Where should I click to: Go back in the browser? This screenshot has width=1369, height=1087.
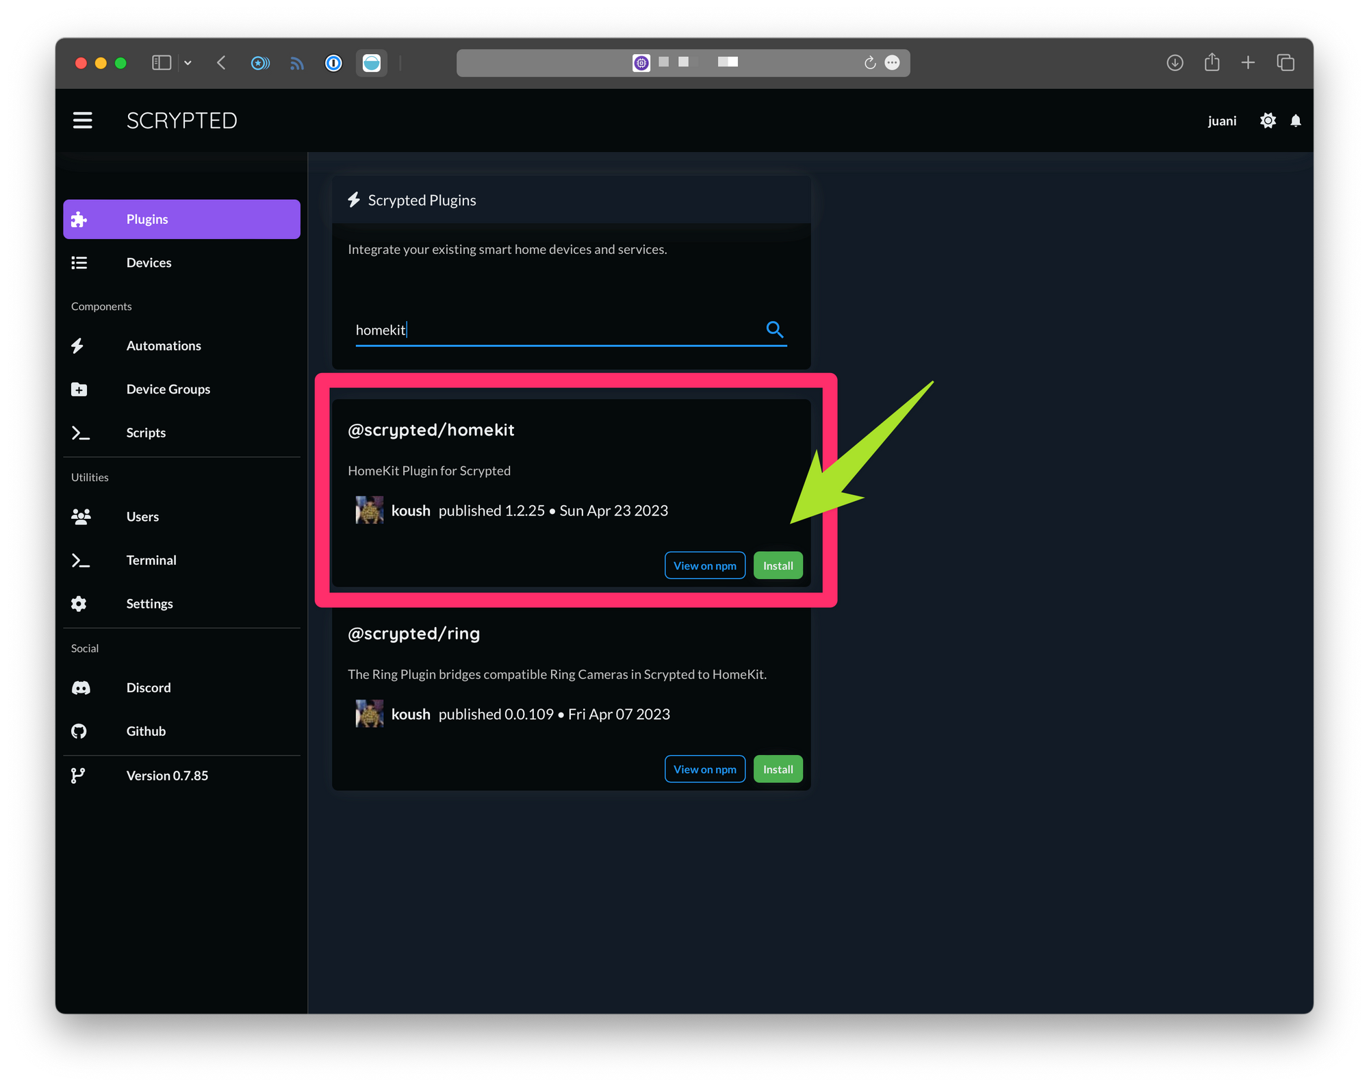221,63
